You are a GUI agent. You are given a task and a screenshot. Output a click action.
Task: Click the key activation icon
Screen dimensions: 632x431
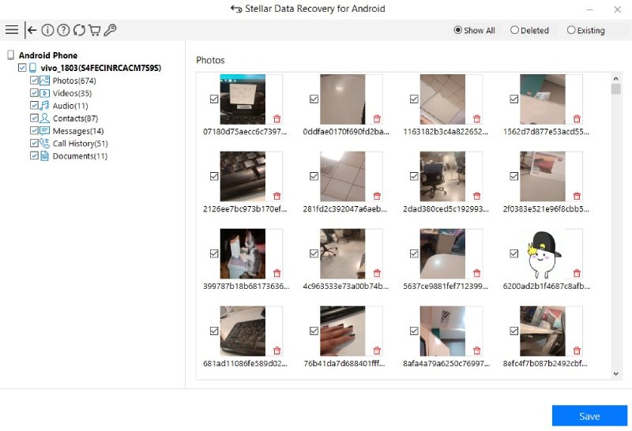tap(111, 30)
